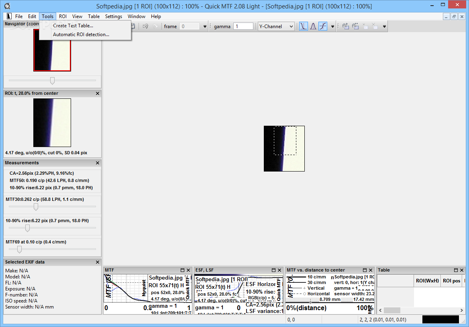Choose Create Test Table... menu entry
469x327 pixels.
[85, 26]
